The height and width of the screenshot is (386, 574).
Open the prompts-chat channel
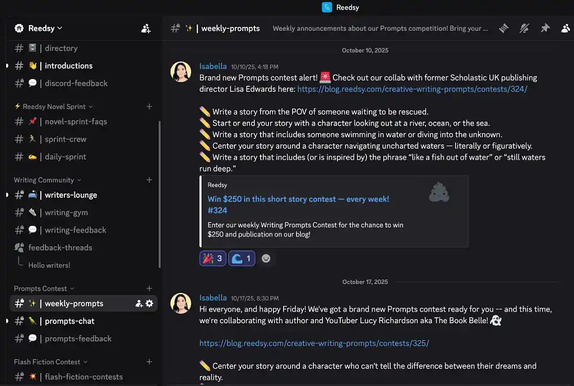[70, 321]
